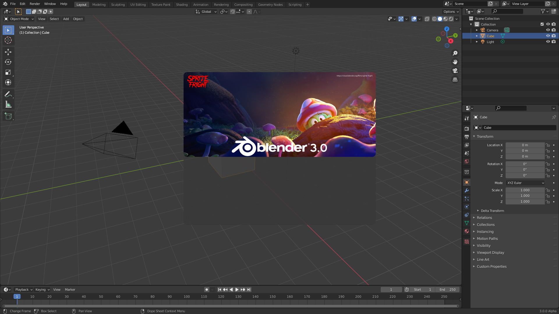
Task: Select the Scale tool
Action: point(8,72)
